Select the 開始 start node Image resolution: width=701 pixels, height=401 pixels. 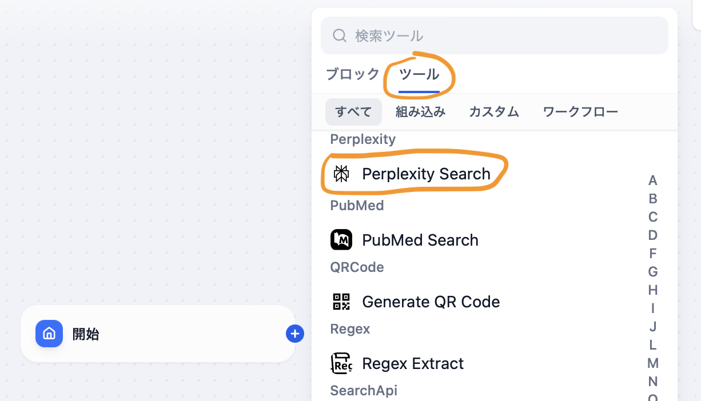click(x=157, y=334)
